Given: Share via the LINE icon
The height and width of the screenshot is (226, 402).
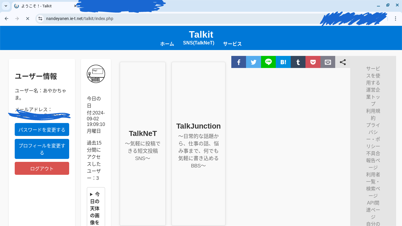Looking at the screenshot, I should coord(268,62).
